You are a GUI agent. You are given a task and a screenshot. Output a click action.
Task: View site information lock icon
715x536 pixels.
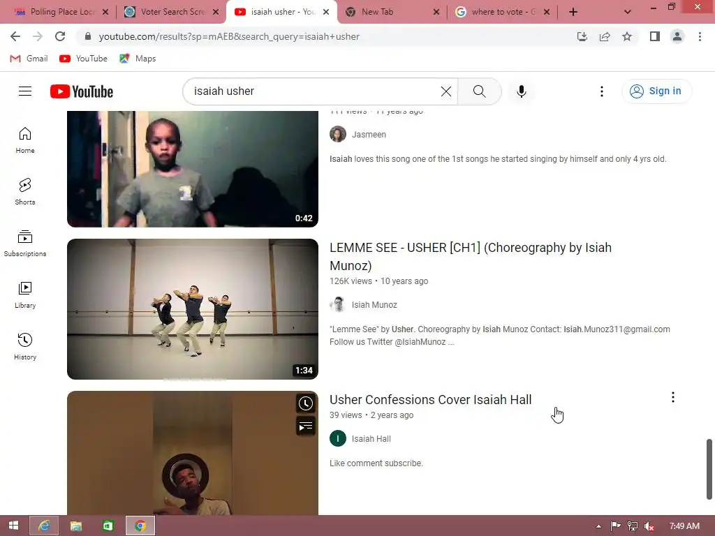(88, 36)
